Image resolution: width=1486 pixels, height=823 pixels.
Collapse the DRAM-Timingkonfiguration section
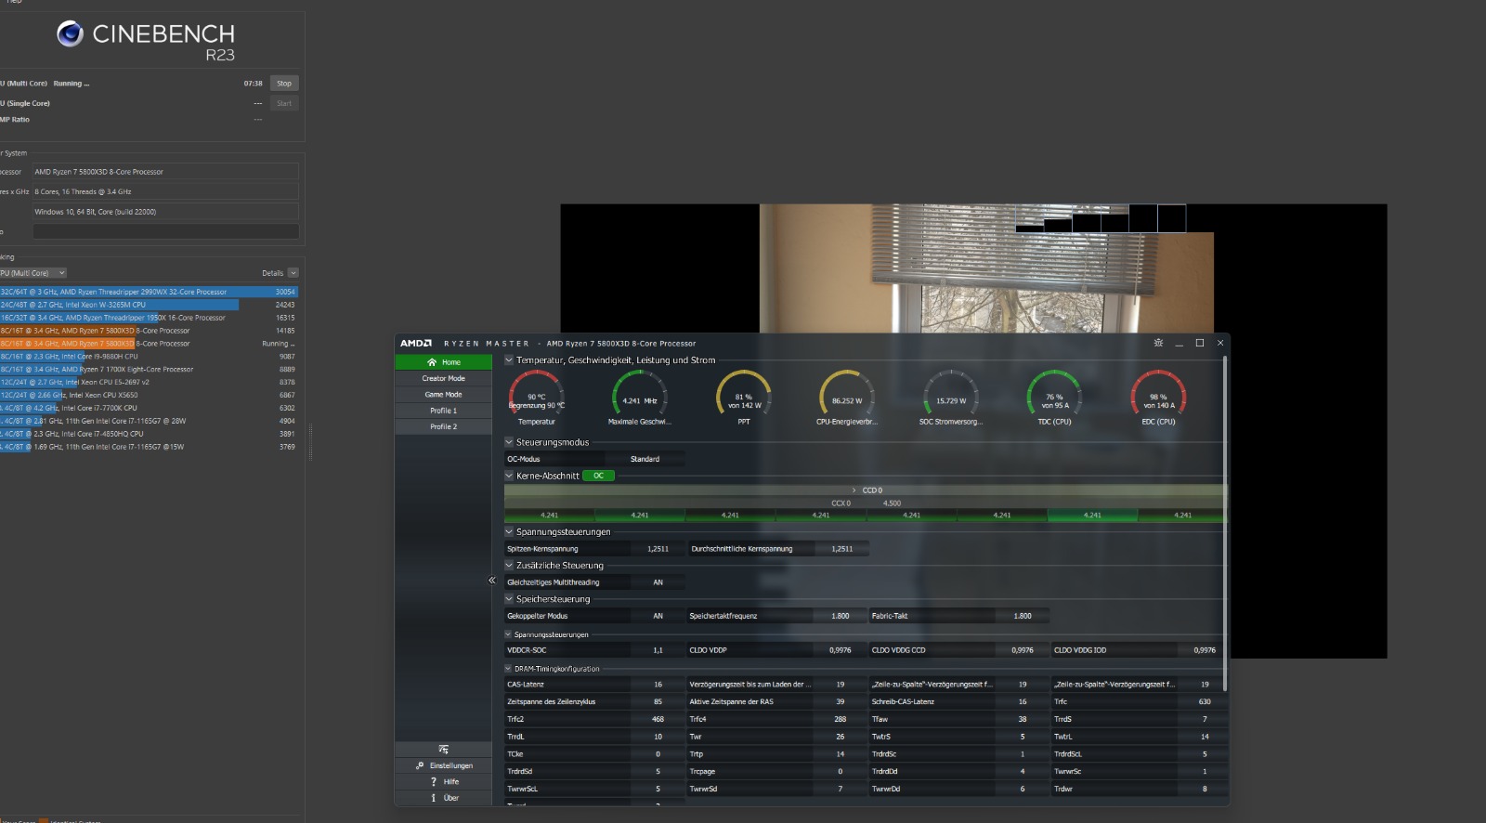(x=508, y=669)
